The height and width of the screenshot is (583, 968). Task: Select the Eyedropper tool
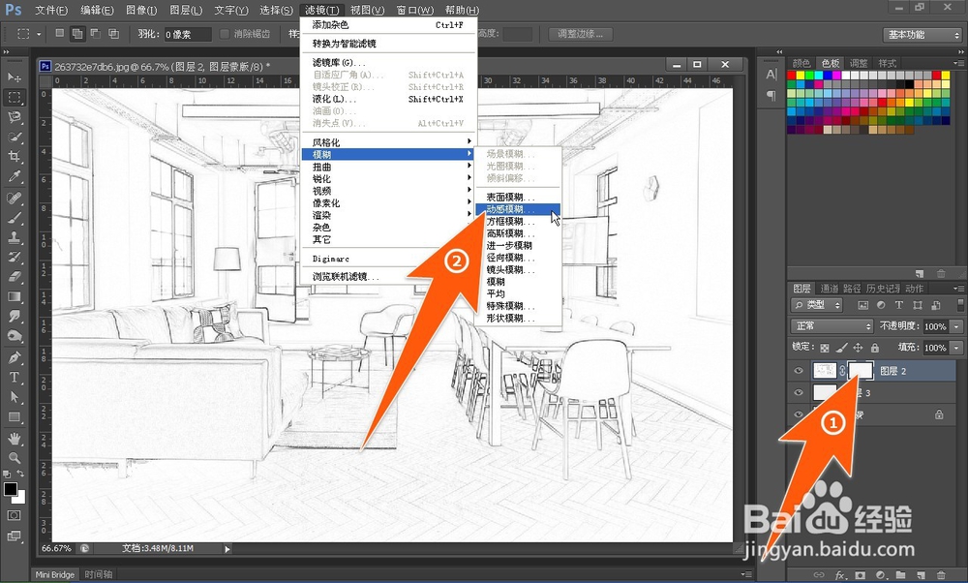[15, 176]
